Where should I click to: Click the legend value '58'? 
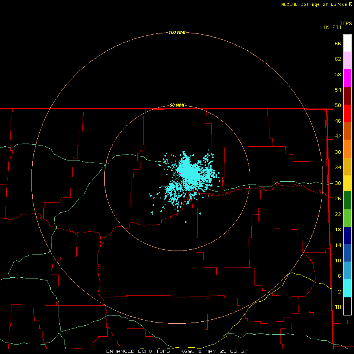pyautogui.click(x=338, y=74)
